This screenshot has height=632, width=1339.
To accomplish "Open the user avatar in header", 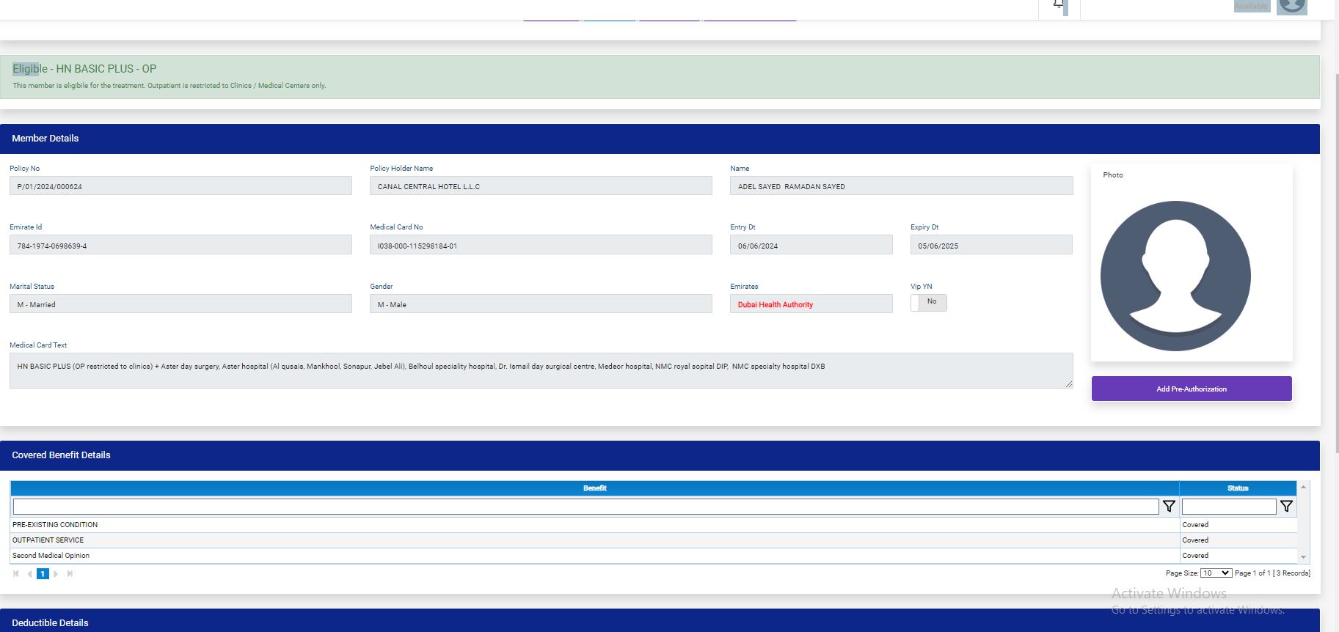I will click(x=1291, y=7).
